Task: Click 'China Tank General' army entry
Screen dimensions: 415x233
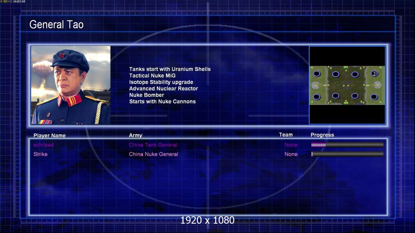Action: 153,145
